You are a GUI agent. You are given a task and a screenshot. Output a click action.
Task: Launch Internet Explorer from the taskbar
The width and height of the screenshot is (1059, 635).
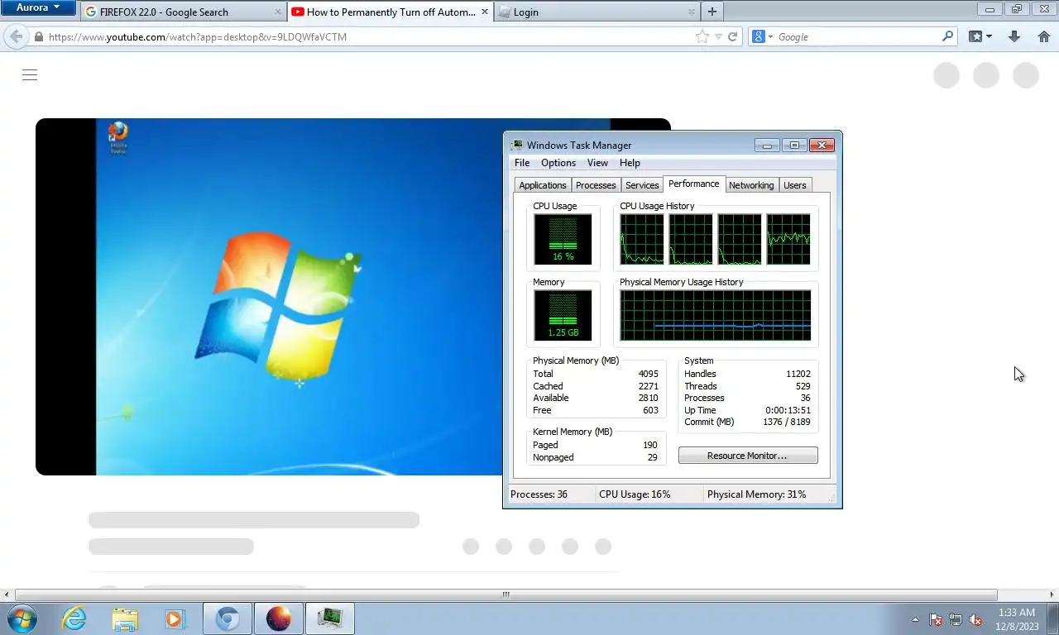pyautogui.click(x=74, y=618)
